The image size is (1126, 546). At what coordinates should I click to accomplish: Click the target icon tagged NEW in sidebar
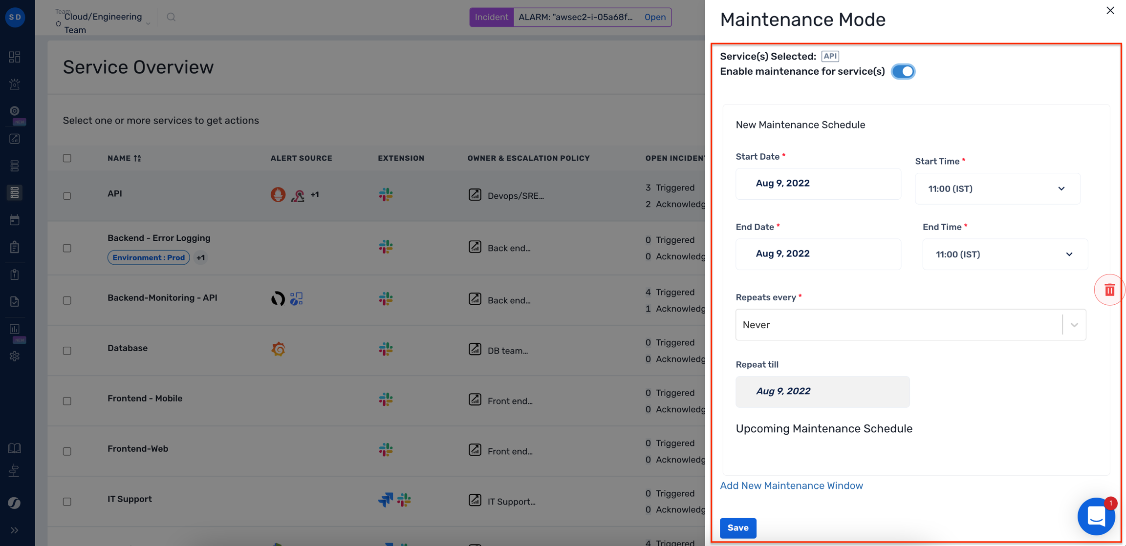point(15,111)
